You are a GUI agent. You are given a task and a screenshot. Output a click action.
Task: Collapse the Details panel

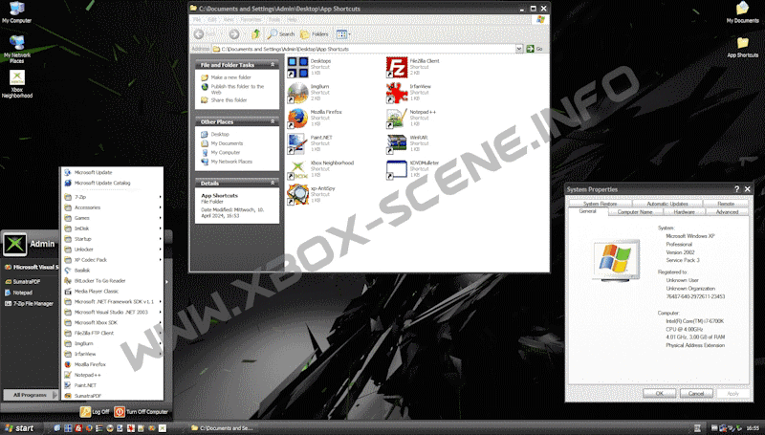coord(273,183)
